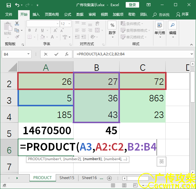Click the Borders icon
Viewport: 196px width, 189px height.
click(x=30, y=37)
